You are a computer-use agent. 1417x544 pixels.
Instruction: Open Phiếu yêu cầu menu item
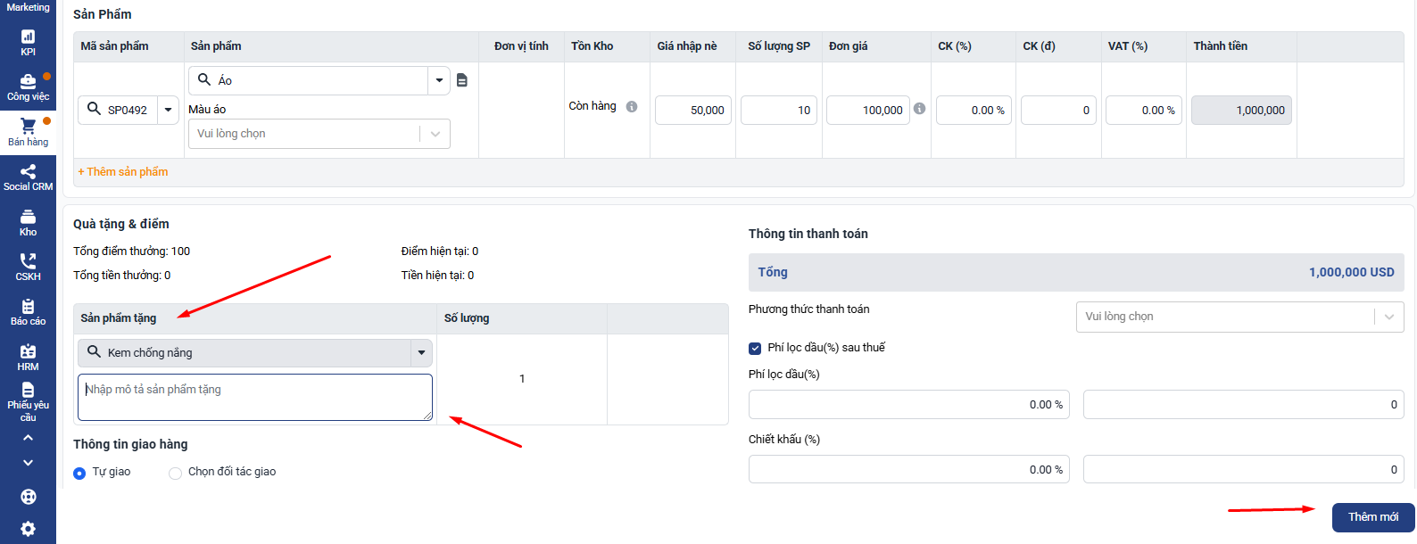tap(28, 402)
